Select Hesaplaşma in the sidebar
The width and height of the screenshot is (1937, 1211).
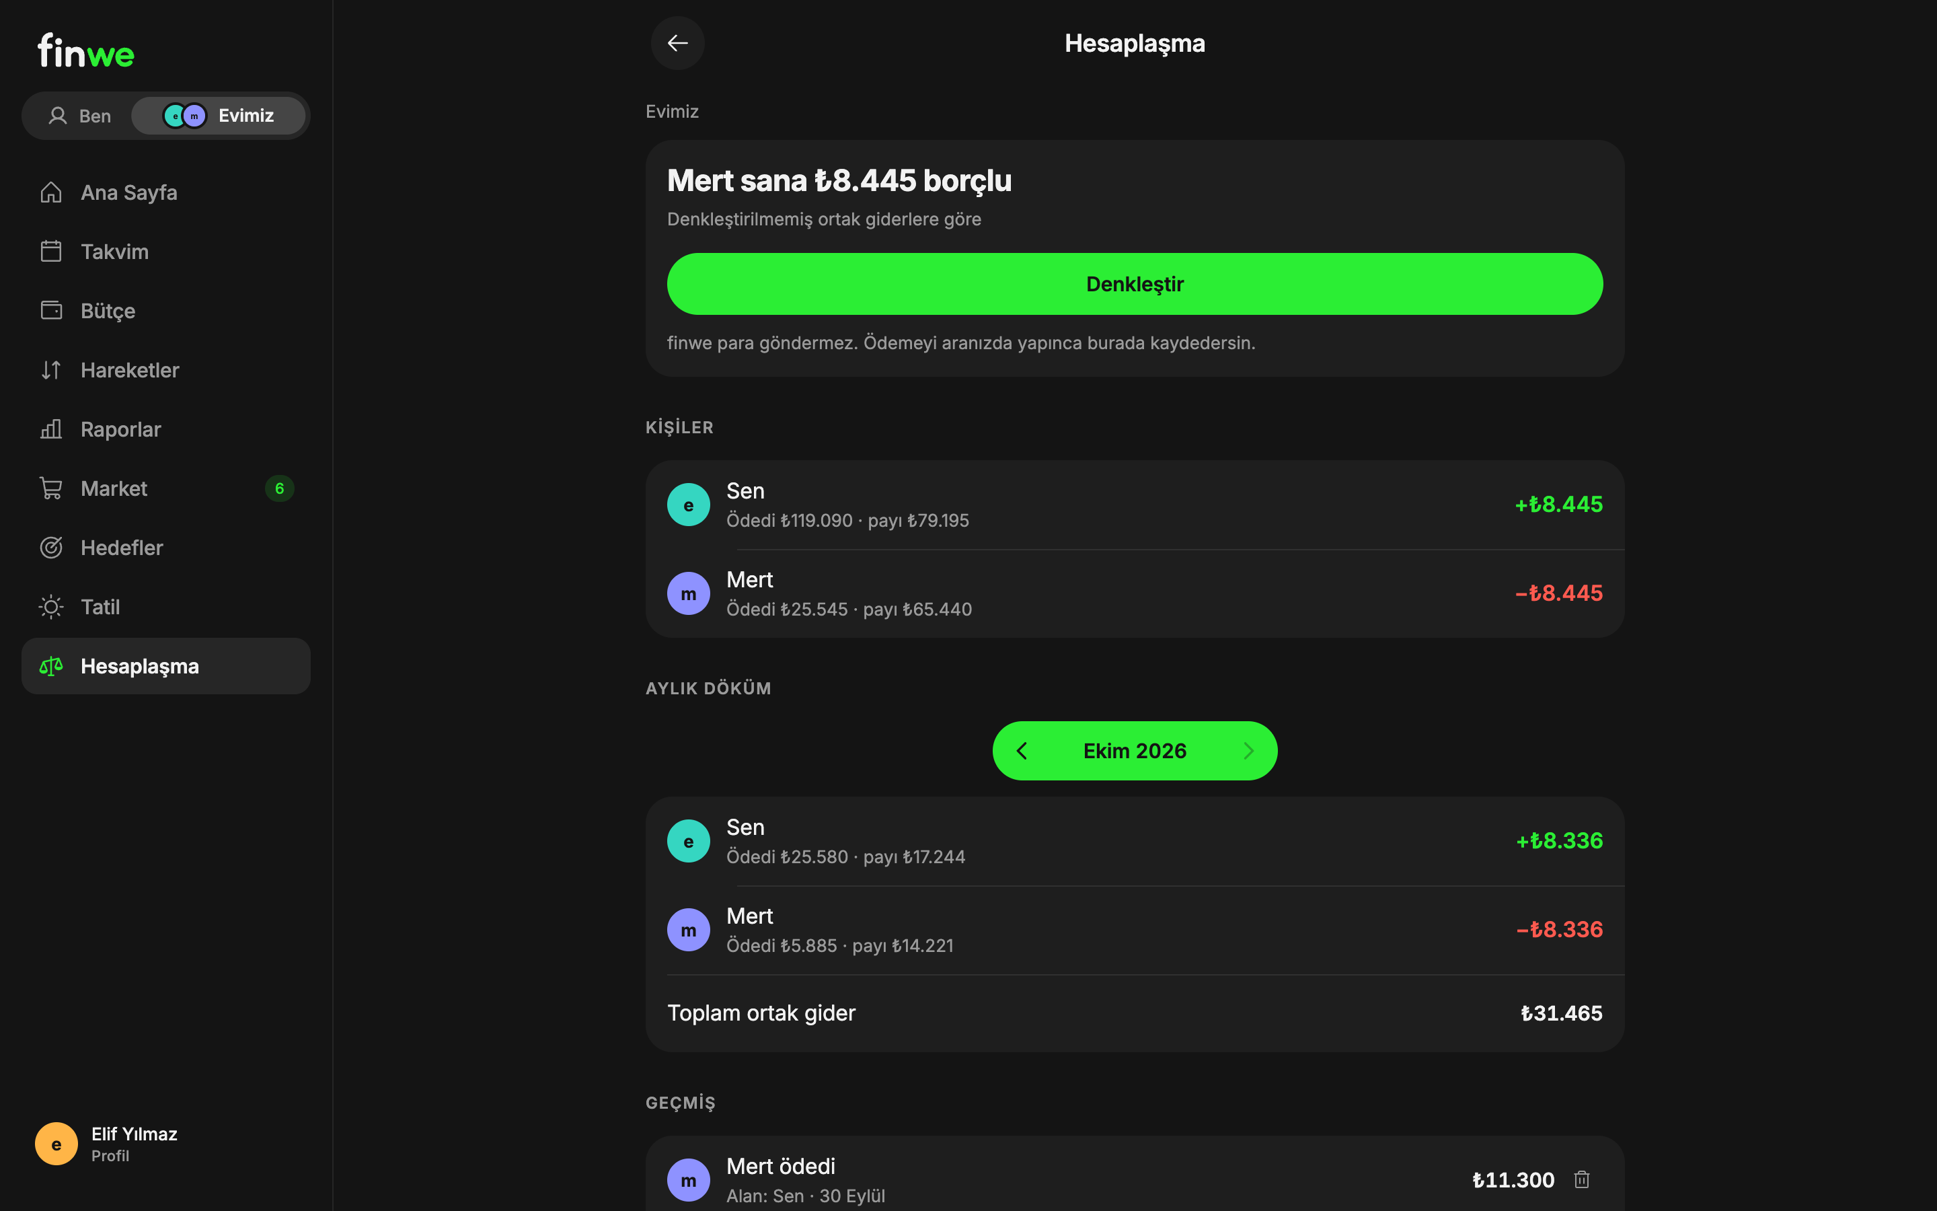[x=165, y=666]
